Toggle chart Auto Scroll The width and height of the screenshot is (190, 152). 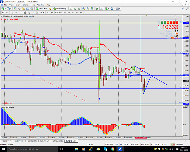97,9
